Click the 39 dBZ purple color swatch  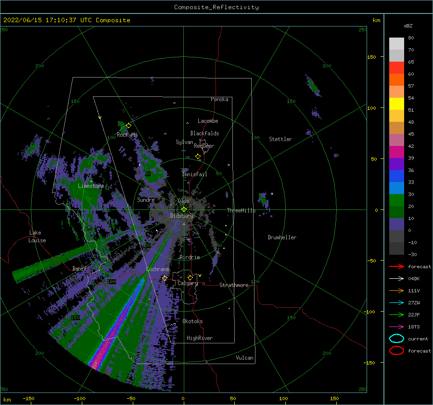click(396, 164)
